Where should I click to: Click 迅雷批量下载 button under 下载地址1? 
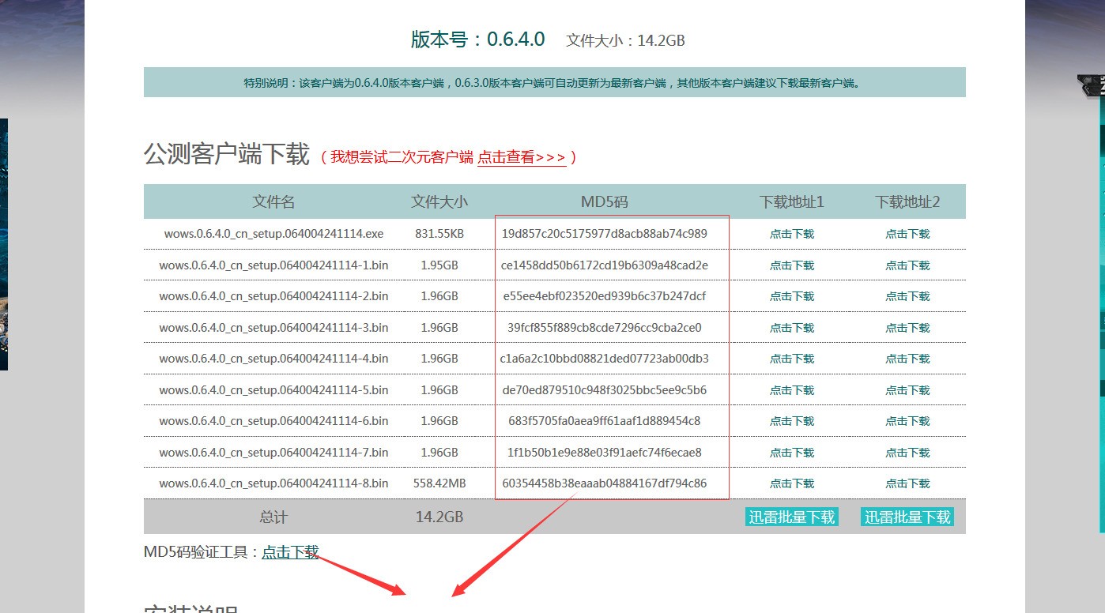pos(792,517)
